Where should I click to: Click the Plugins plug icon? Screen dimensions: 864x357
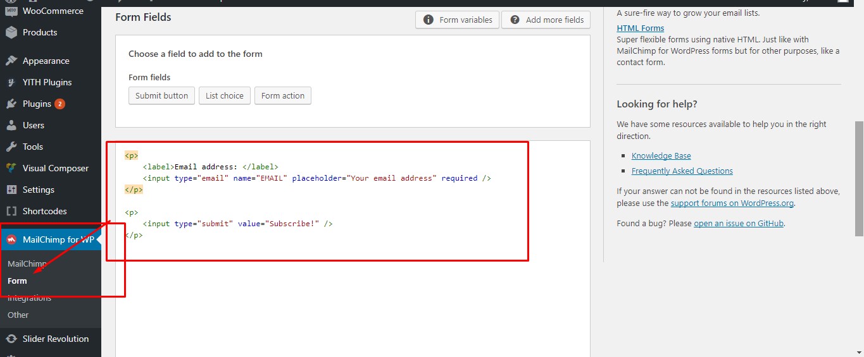click(11, 104)
